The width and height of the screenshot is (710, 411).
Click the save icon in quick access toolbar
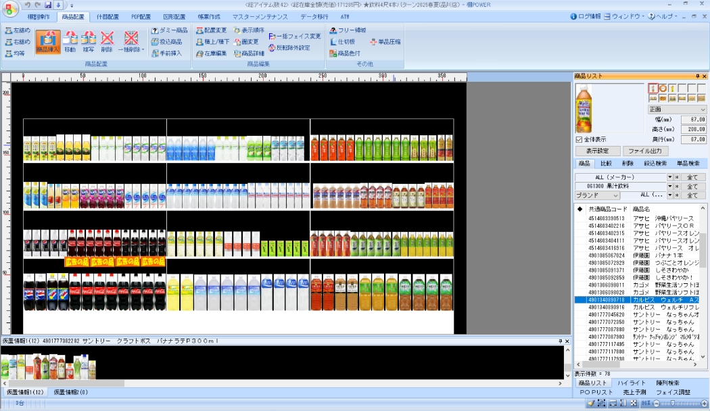(x=48, y=5)
